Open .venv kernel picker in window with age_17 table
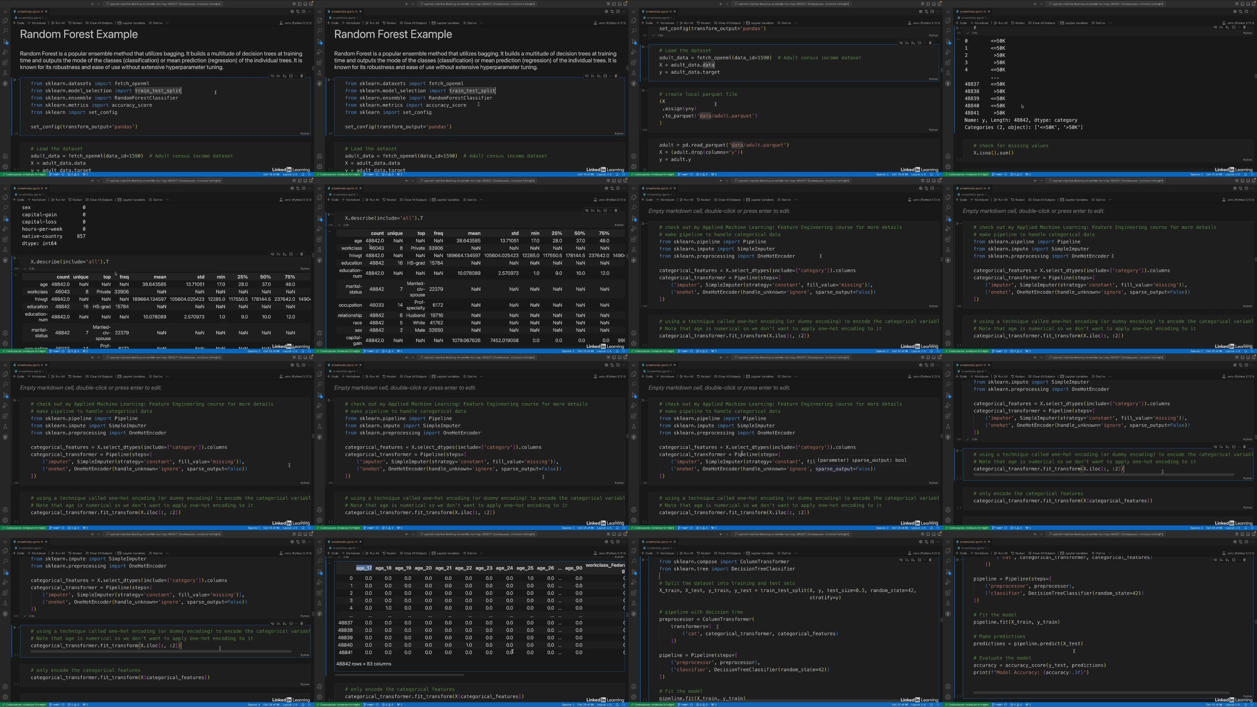Viewport: 1257px width, 707px height. click(x=611, y=553)
